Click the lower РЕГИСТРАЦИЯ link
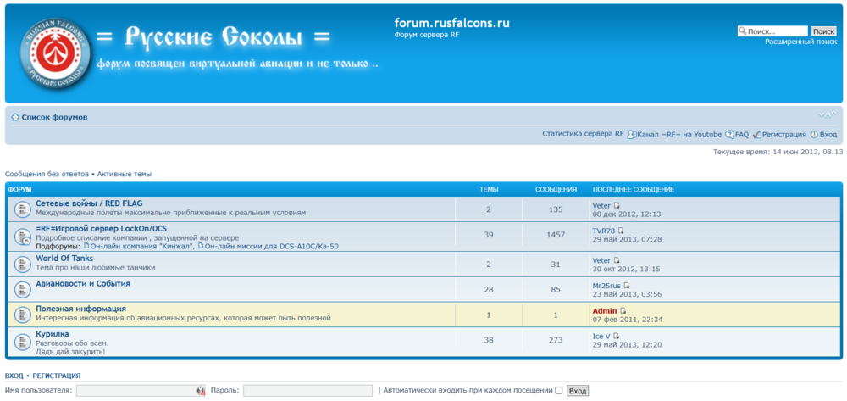 tap(57, 376)
